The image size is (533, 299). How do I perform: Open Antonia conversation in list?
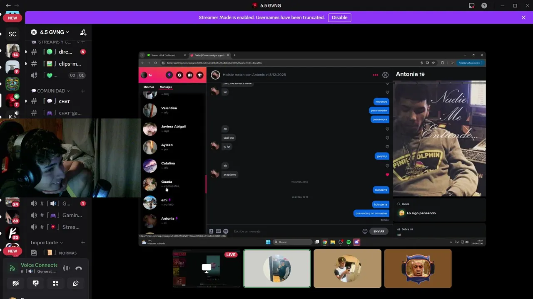pyautogui.click(x=172, y=221)
